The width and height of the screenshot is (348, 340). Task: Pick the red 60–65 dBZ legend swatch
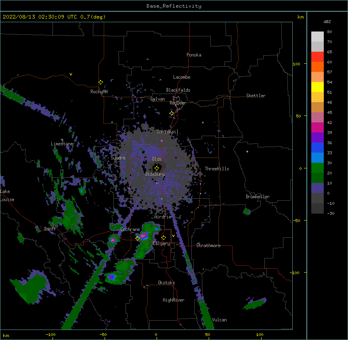tap(317, 57)
